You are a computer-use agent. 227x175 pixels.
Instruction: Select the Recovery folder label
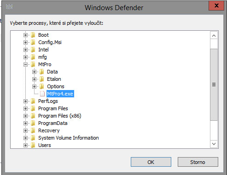tap(49, 130)
